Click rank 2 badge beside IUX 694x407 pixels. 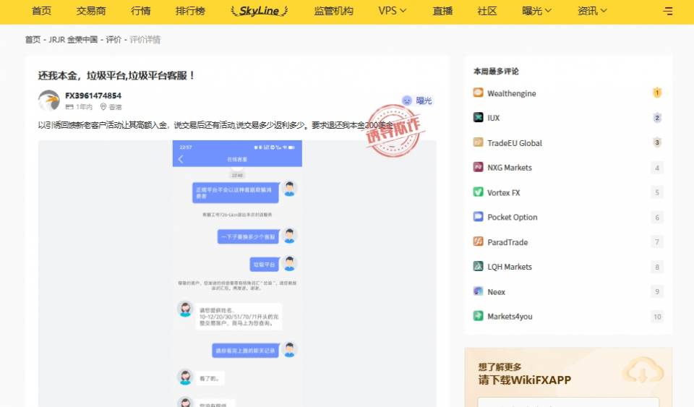657,118
